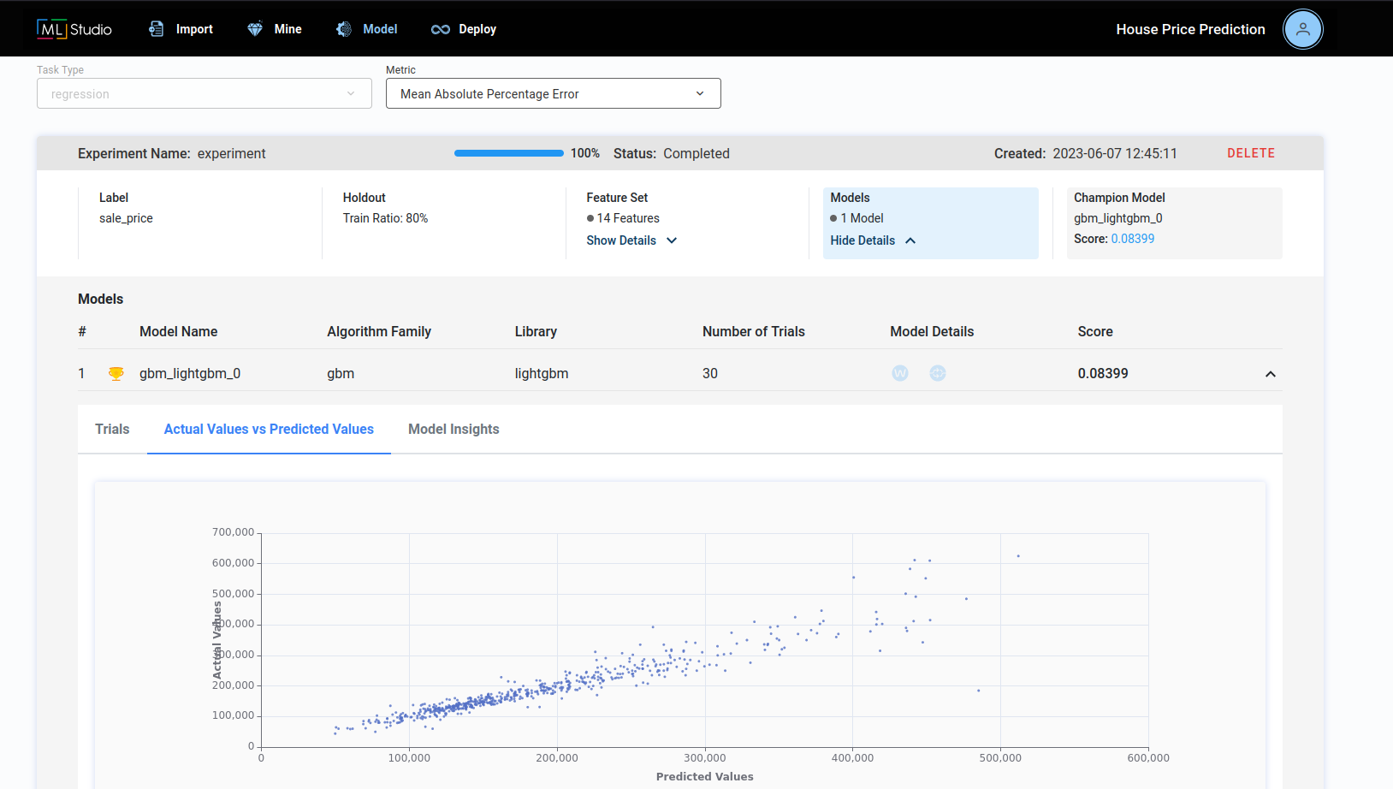Viewport: 1393px width, 789px height.
Task: Expand Feature Set Show Details
Action: tap(631, 240)
